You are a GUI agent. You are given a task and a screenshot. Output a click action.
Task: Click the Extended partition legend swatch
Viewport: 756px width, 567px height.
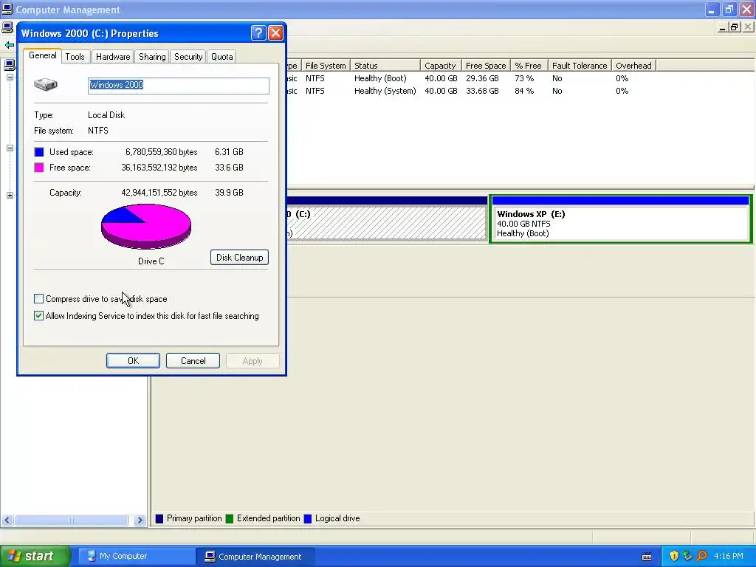coord(230,519)
